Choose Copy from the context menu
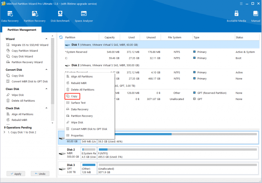 pos(90,96)
